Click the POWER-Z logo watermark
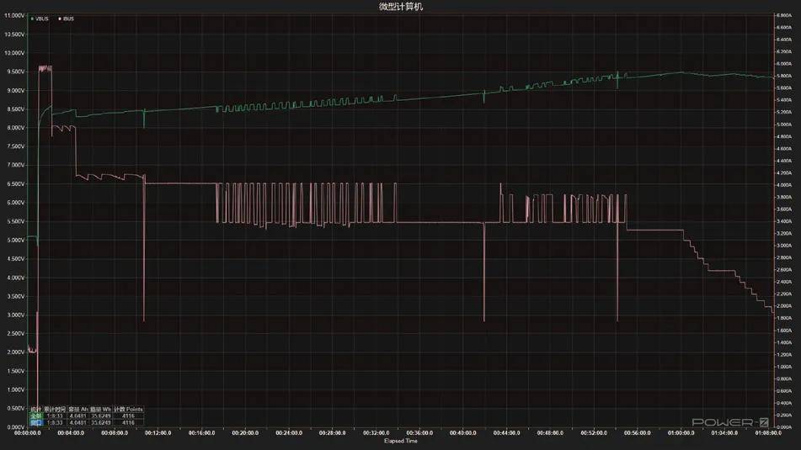This screenshot has height=450, width=801. click(730, 422)
